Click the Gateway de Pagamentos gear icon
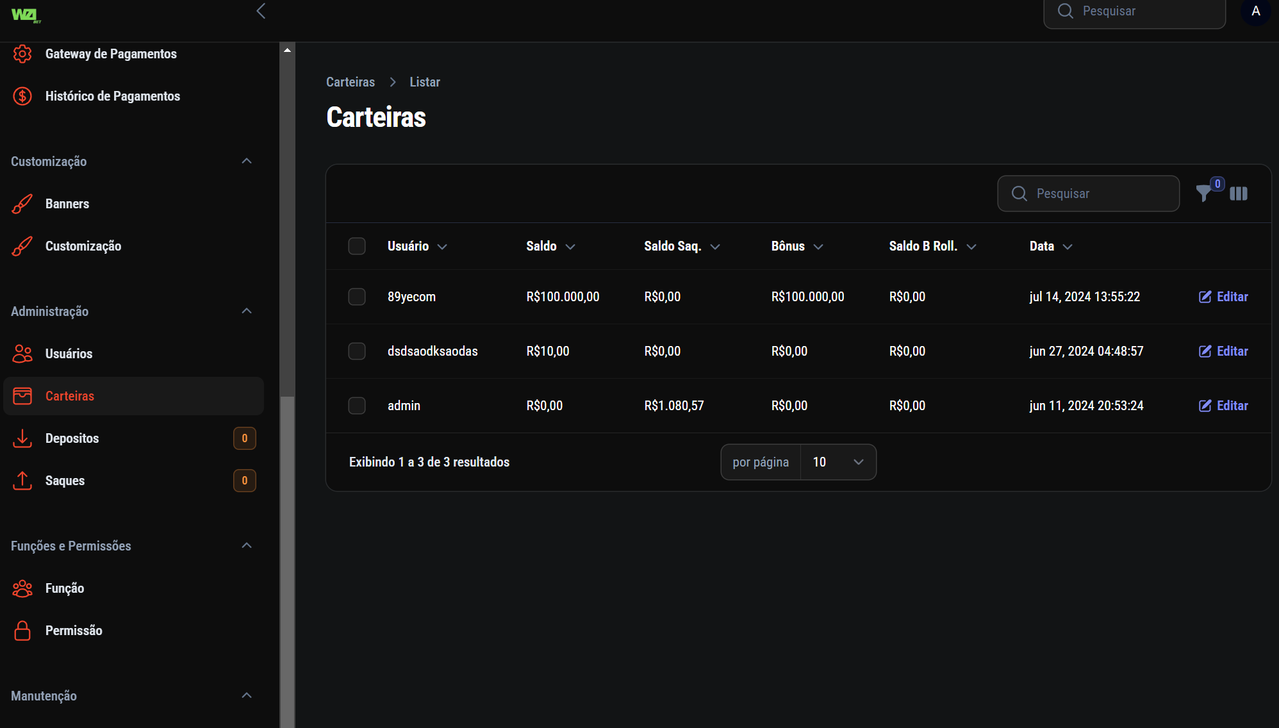The height and width of the screenshot is (728, 1279). pos(22,54)
